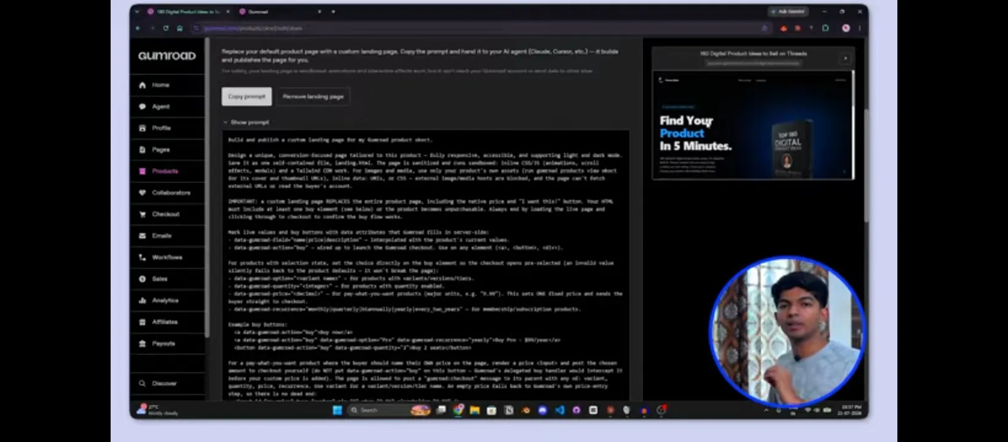Collapse the Show prompt section

click(246, 122)
